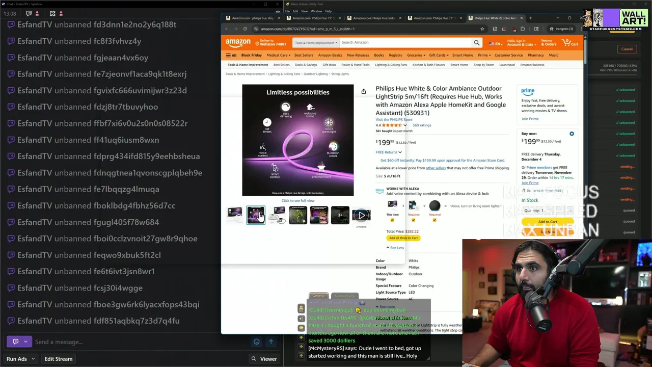The image size is (652, 367).
Task: Expand the Prime nav dropdown
Action: (x=484, y=55)
